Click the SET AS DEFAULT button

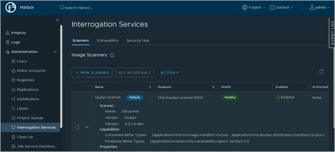tap(135, 73)
